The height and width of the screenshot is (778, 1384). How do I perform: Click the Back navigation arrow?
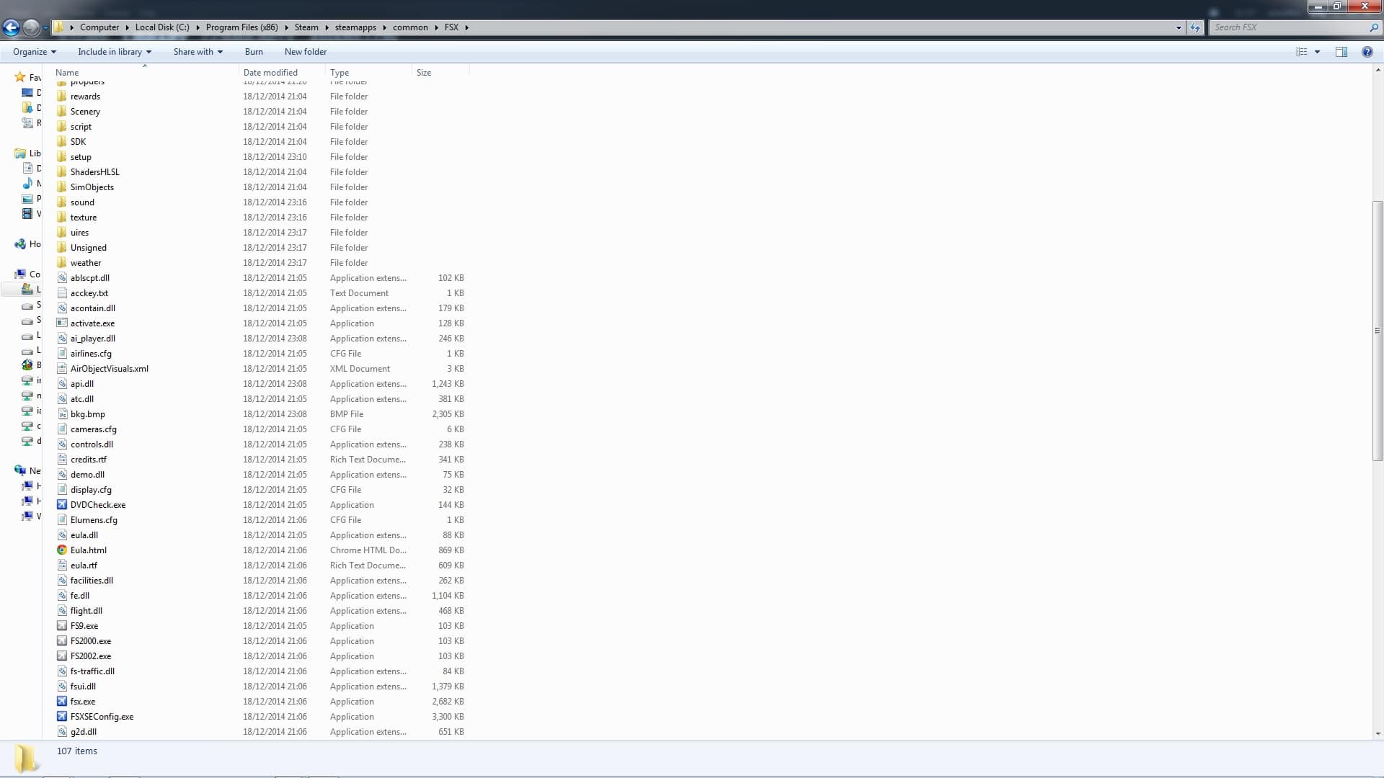point(11,27)
